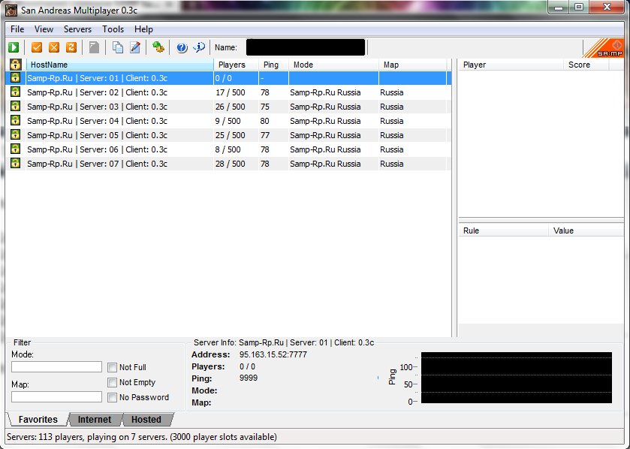The image size is (630, 449).
Task: Click the Map filter input field
Action: pyautogui.click(x=56, y=397)
